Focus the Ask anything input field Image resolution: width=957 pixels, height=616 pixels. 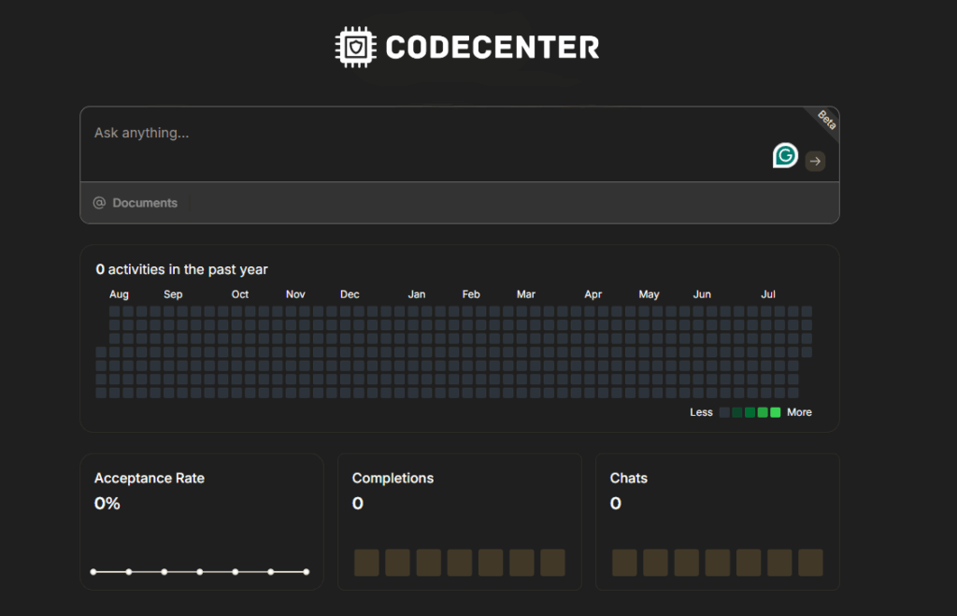pos(460,144)
